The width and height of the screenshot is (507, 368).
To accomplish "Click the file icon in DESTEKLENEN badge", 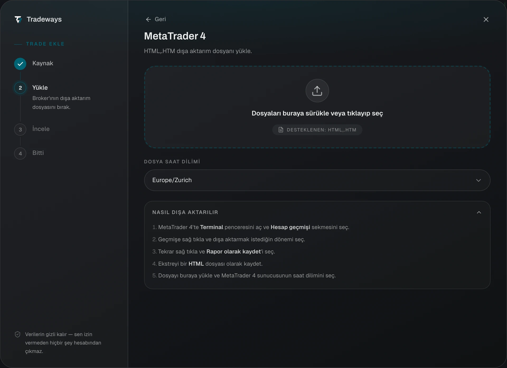I will click(x=281, y=130).
